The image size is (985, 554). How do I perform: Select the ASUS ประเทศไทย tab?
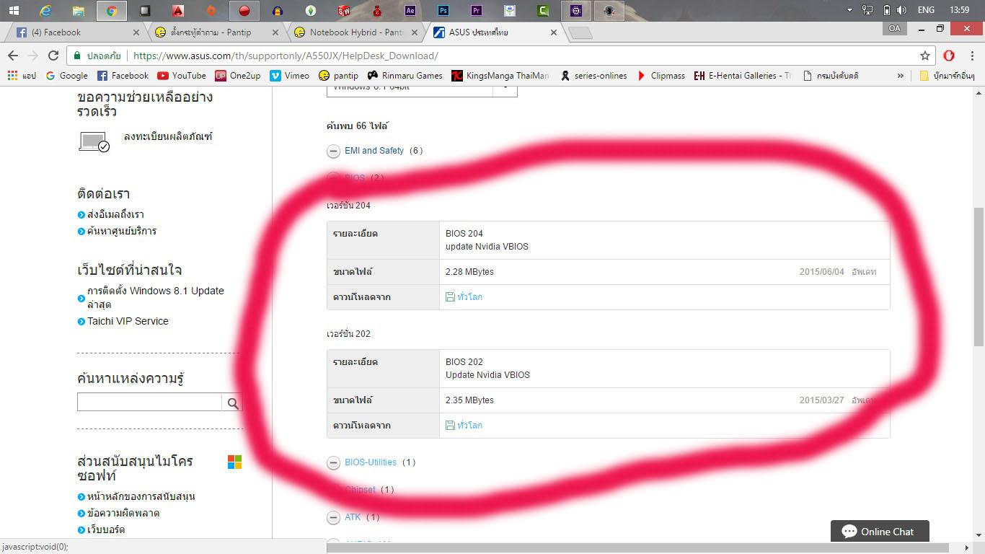pyautogui.click(x=493, y=32)
